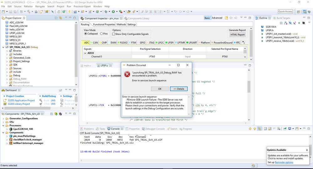Show hidden signal tabs via >>2 overflow
Screen dimensions: 313x169
point(243,42)
